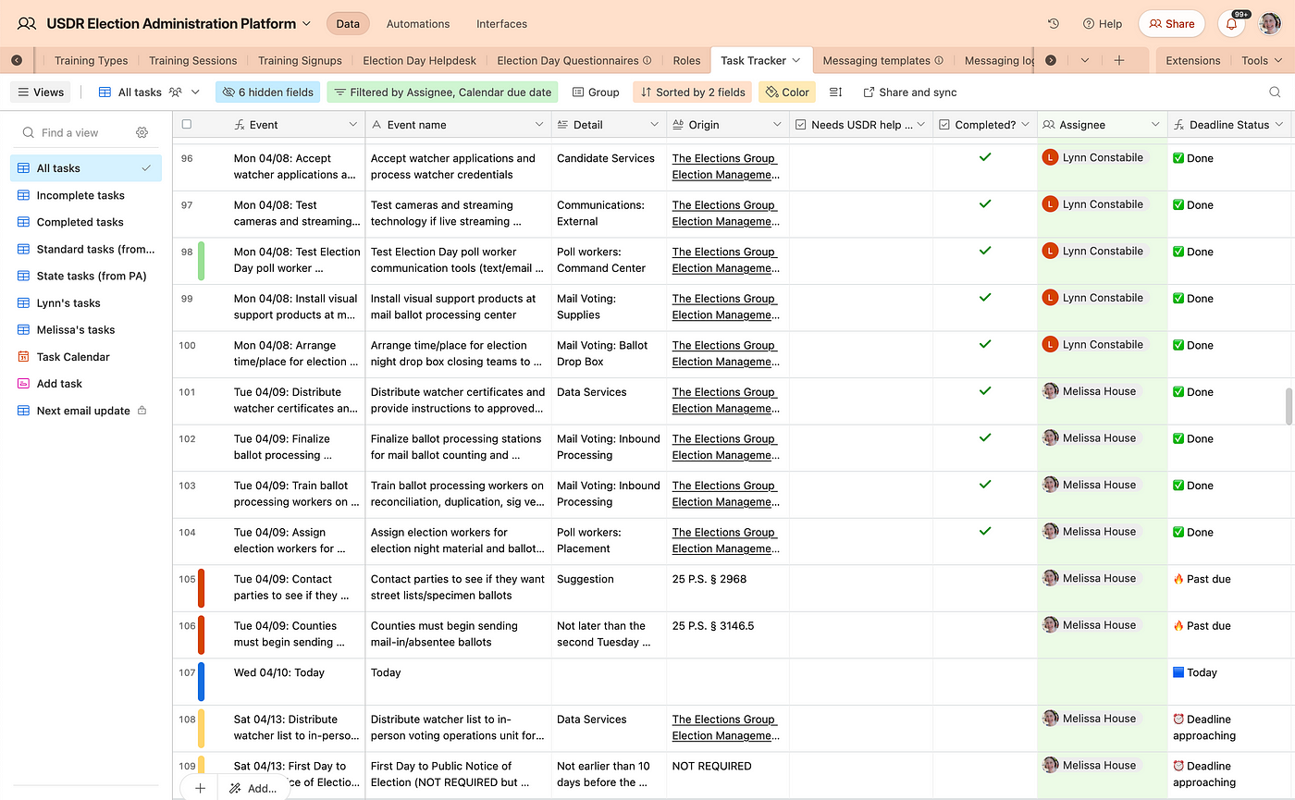Click the workspace people icon beside base title

tap(27, 24)
